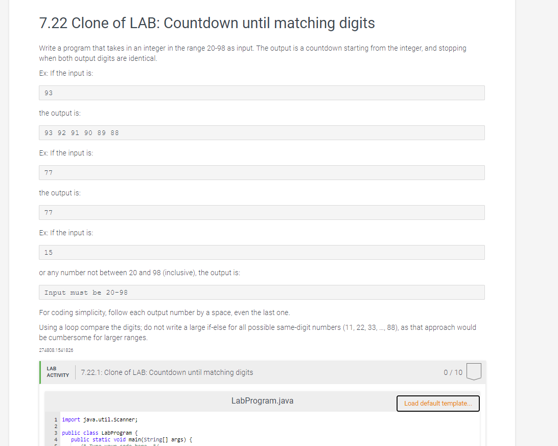The height and width of the screenshot is (446, 558).
Task: Click the Load default template button
Action: click(x=438, y=403)
